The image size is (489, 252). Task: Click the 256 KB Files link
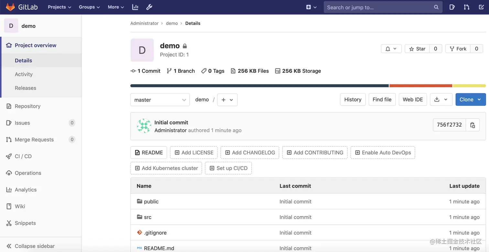[x=250, y=71]
